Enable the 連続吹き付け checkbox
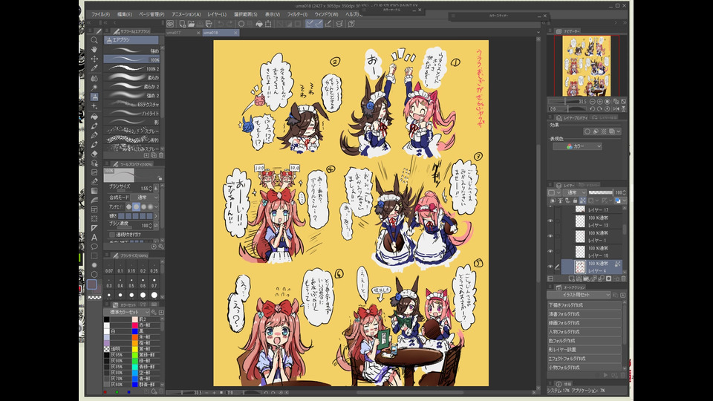The height and width of the screenshot is (401, 713). (x=112, y=235)
